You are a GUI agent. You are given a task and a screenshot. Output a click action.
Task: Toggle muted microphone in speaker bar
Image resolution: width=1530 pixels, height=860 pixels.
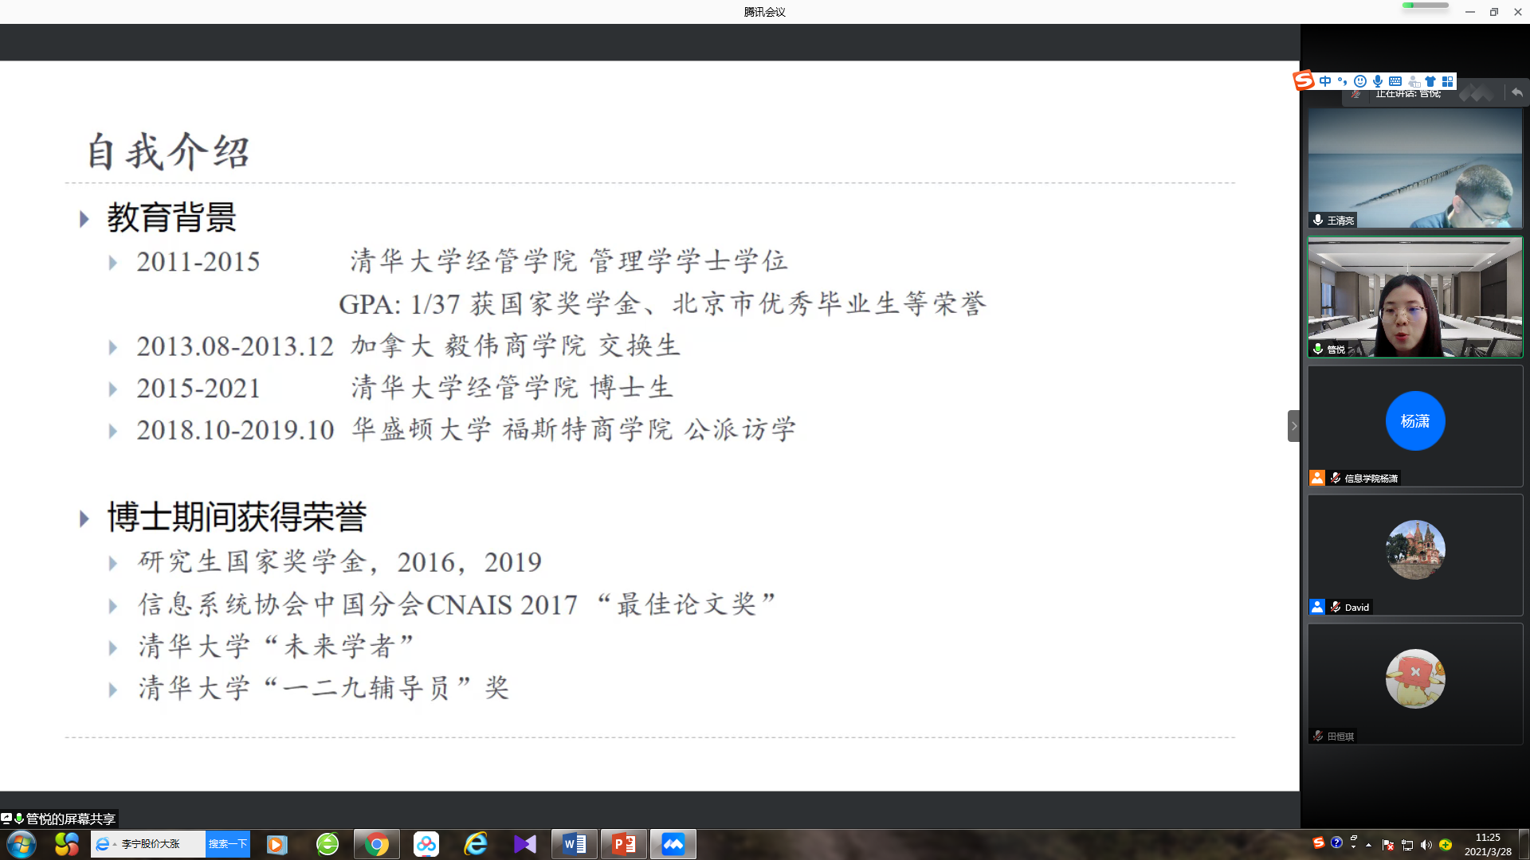point(1356,94)
